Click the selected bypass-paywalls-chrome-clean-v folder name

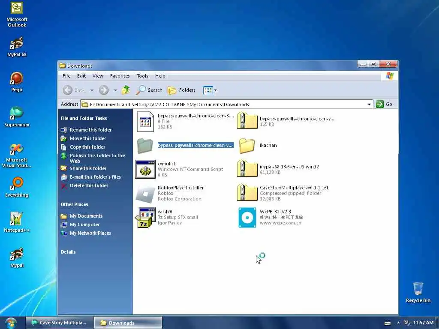pos(195,146)
